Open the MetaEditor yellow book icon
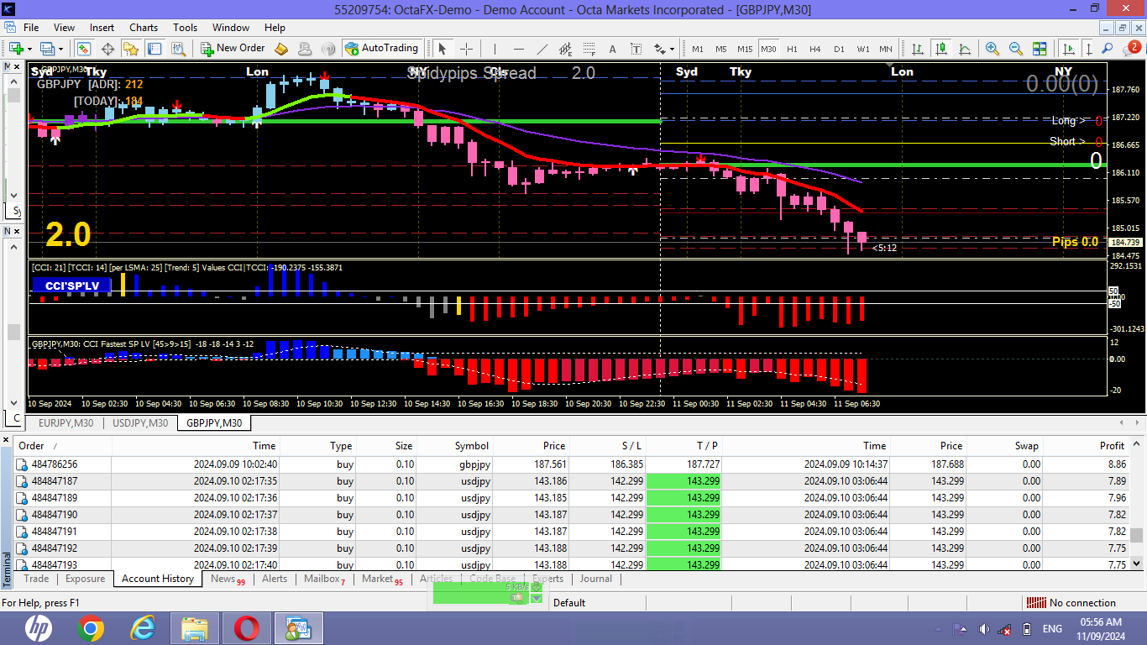 tap(282, 49)
